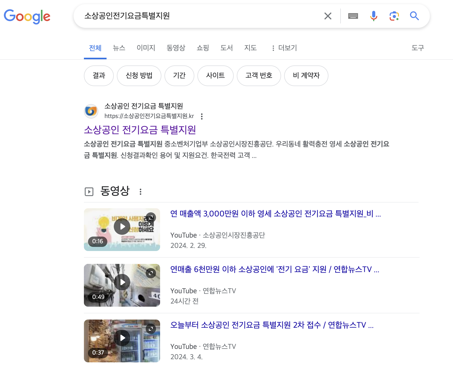Expand the 더보기 menu

(x=284, y=48)
